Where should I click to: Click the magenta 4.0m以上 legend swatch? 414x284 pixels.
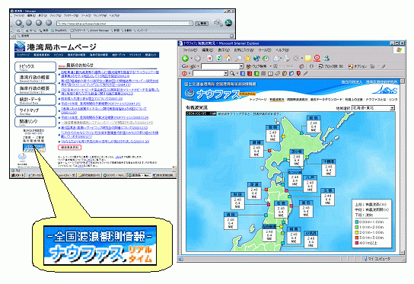pyautogui.click(x=357, y=243)
